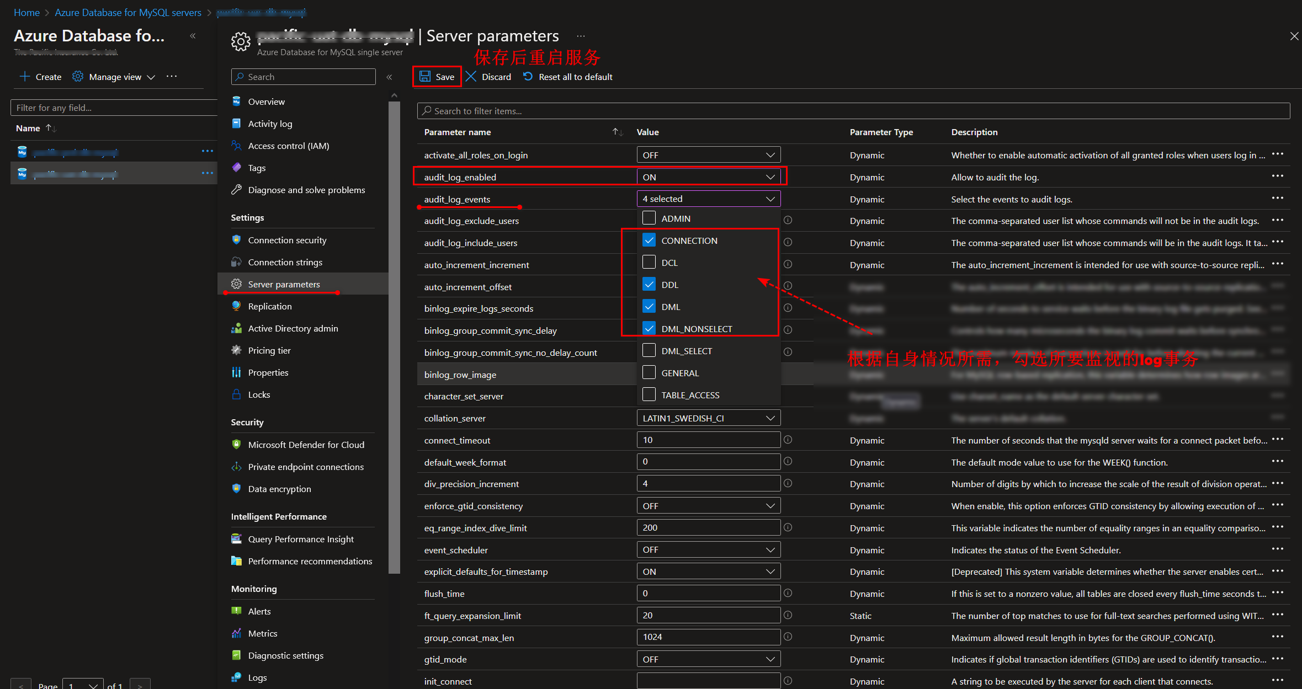
Task: Sort by Parameter name column header
Action: pyautogui.click(x=458, y=132)
